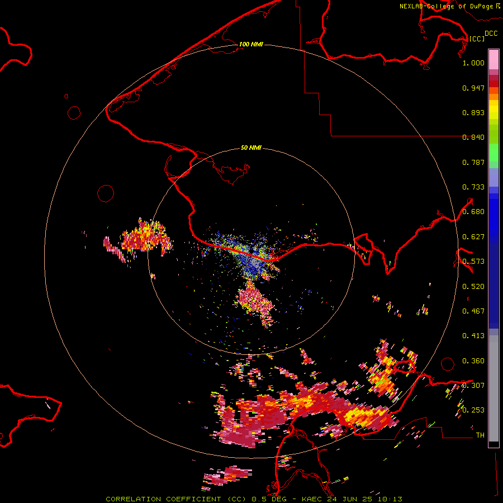The height and width of the screenshot is (503, 503).
Task: Select the 0.840 scale value
Action: point(473,137)
